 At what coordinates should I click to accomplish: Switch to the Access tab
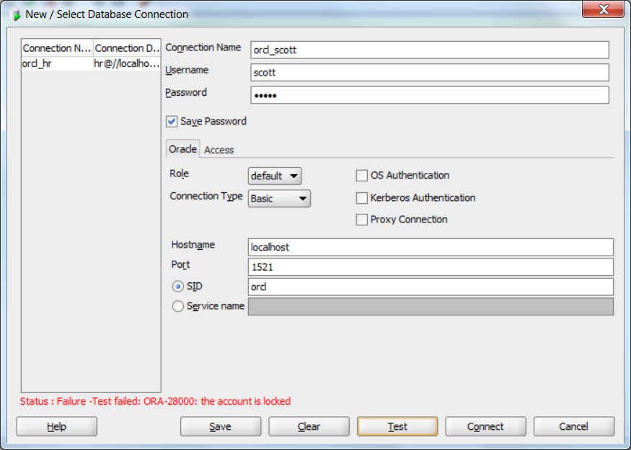[219, 150]
